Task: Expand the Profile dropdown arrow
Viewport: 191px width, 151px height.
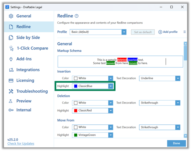Action: pyautogui.click(x=124, y=32)
